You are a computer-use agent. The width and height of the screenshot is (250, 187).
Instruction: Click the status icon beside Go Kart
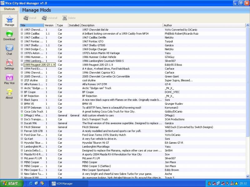22,139
